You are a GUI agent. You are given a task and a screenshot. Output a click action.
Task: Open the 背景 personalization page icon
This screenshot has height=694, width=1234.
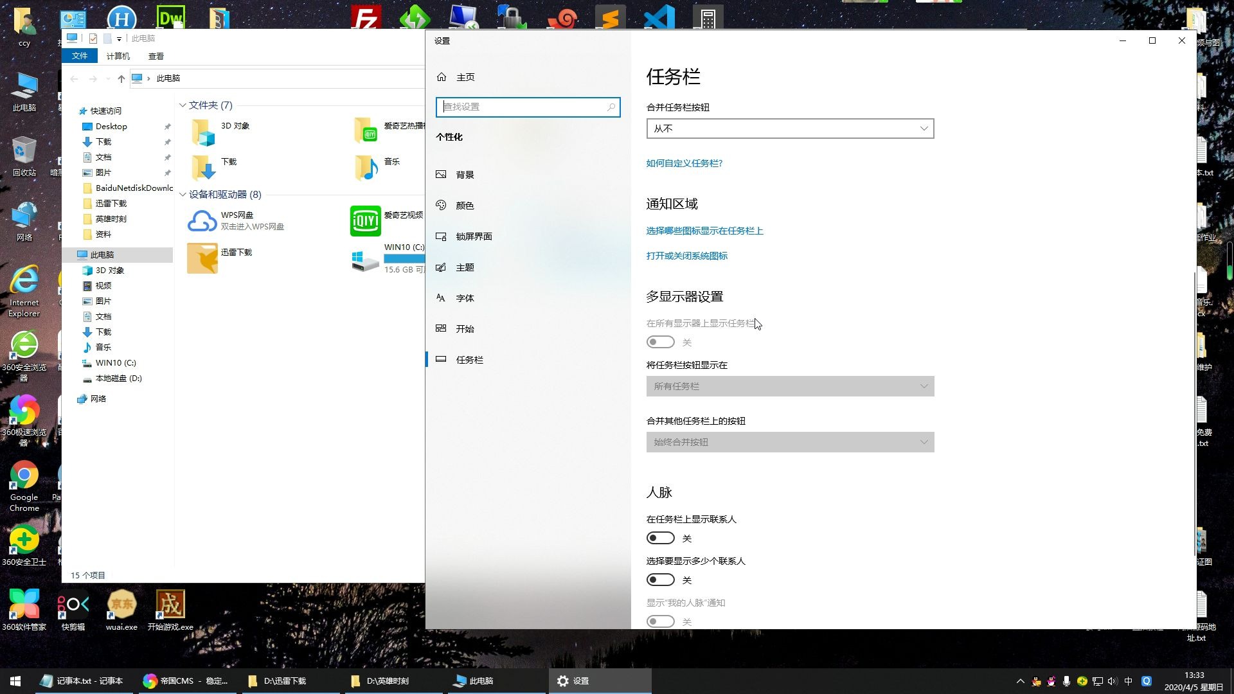pyautogui.click(x=441, y=174)
